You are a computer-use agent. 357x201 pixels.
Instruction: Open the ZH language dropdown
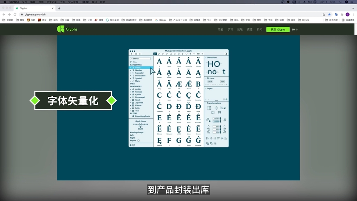(295, 30)
